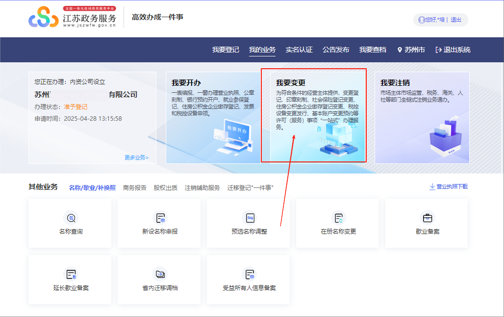Click the 营业执照下载 link
This screenshot has height=317, width=504.
(452, 186)
